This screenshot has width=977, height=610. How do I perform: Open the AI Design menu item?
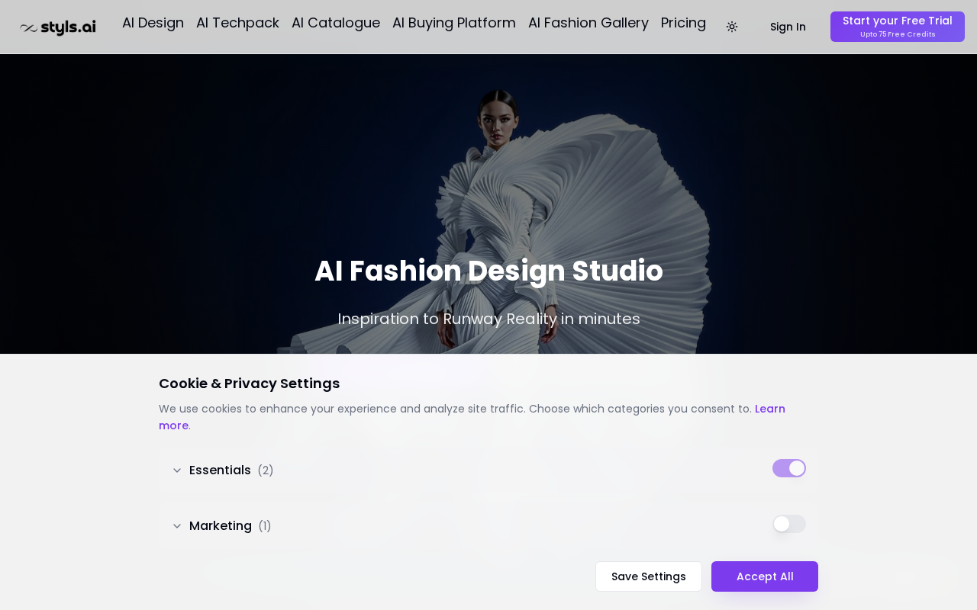point(153,23)
